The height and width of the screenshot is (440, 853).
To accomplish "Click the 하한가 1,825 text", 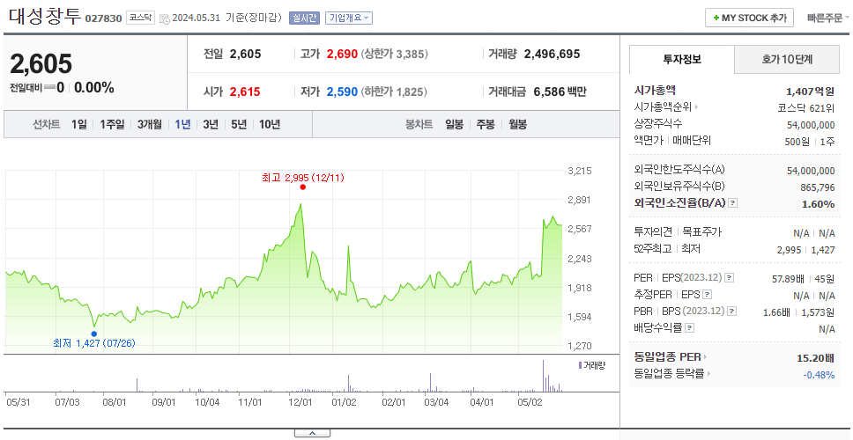I will click(x=394, y=92).
